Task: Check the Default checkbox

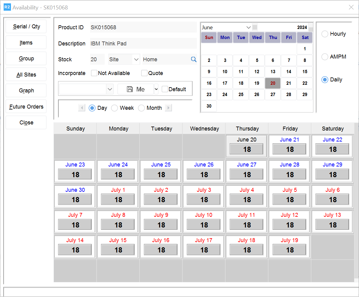Action: 165,89
